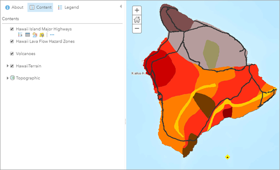This screenshot has width=280, height=170.
Task: Click the Change Style icon for Highways layer
Action: 35,35
